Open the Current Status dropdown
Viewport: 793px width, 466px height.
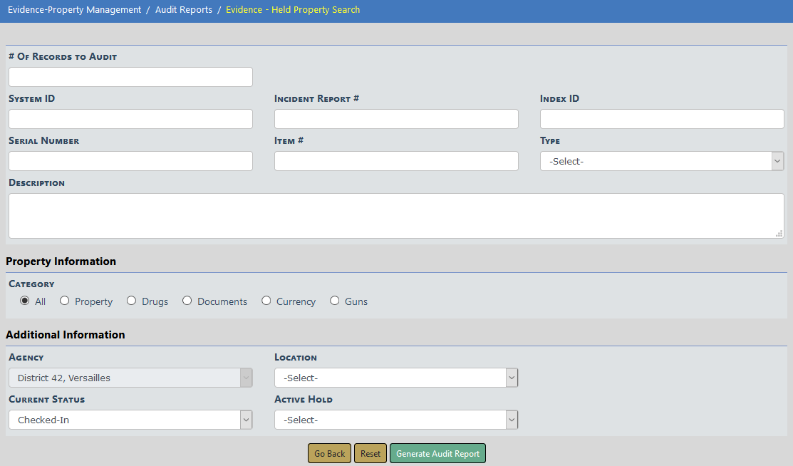tap(130, 420)
